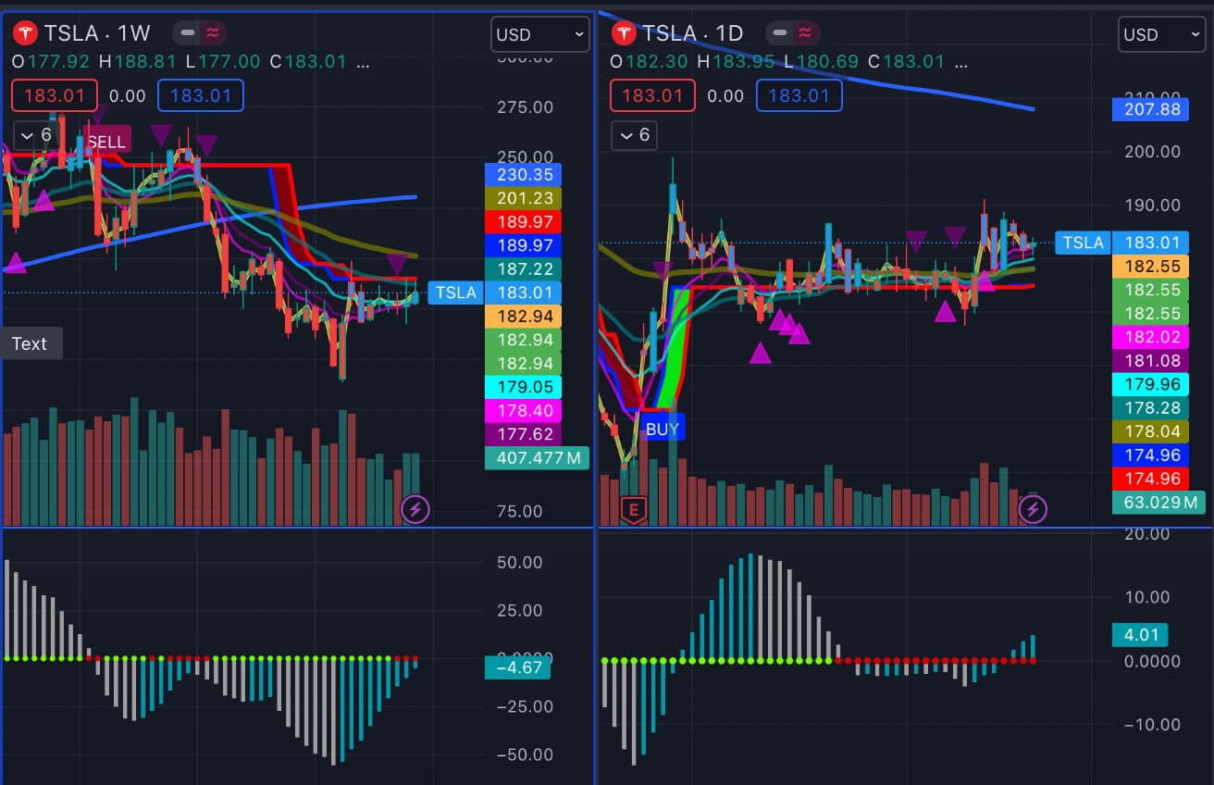Click the TSLA price line tag on the weekly chart
This screenshot has height=785, width=1214.
coord(455,293)
